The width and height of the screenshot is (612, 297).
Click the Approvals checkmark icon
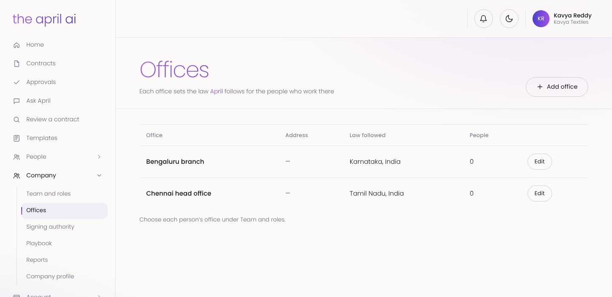(17, 82)
